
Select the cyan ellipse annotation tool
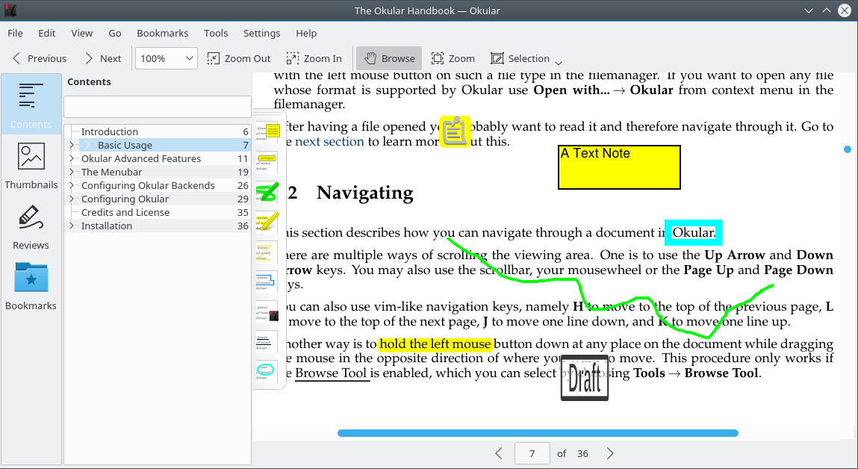click(x=267, y=370)
